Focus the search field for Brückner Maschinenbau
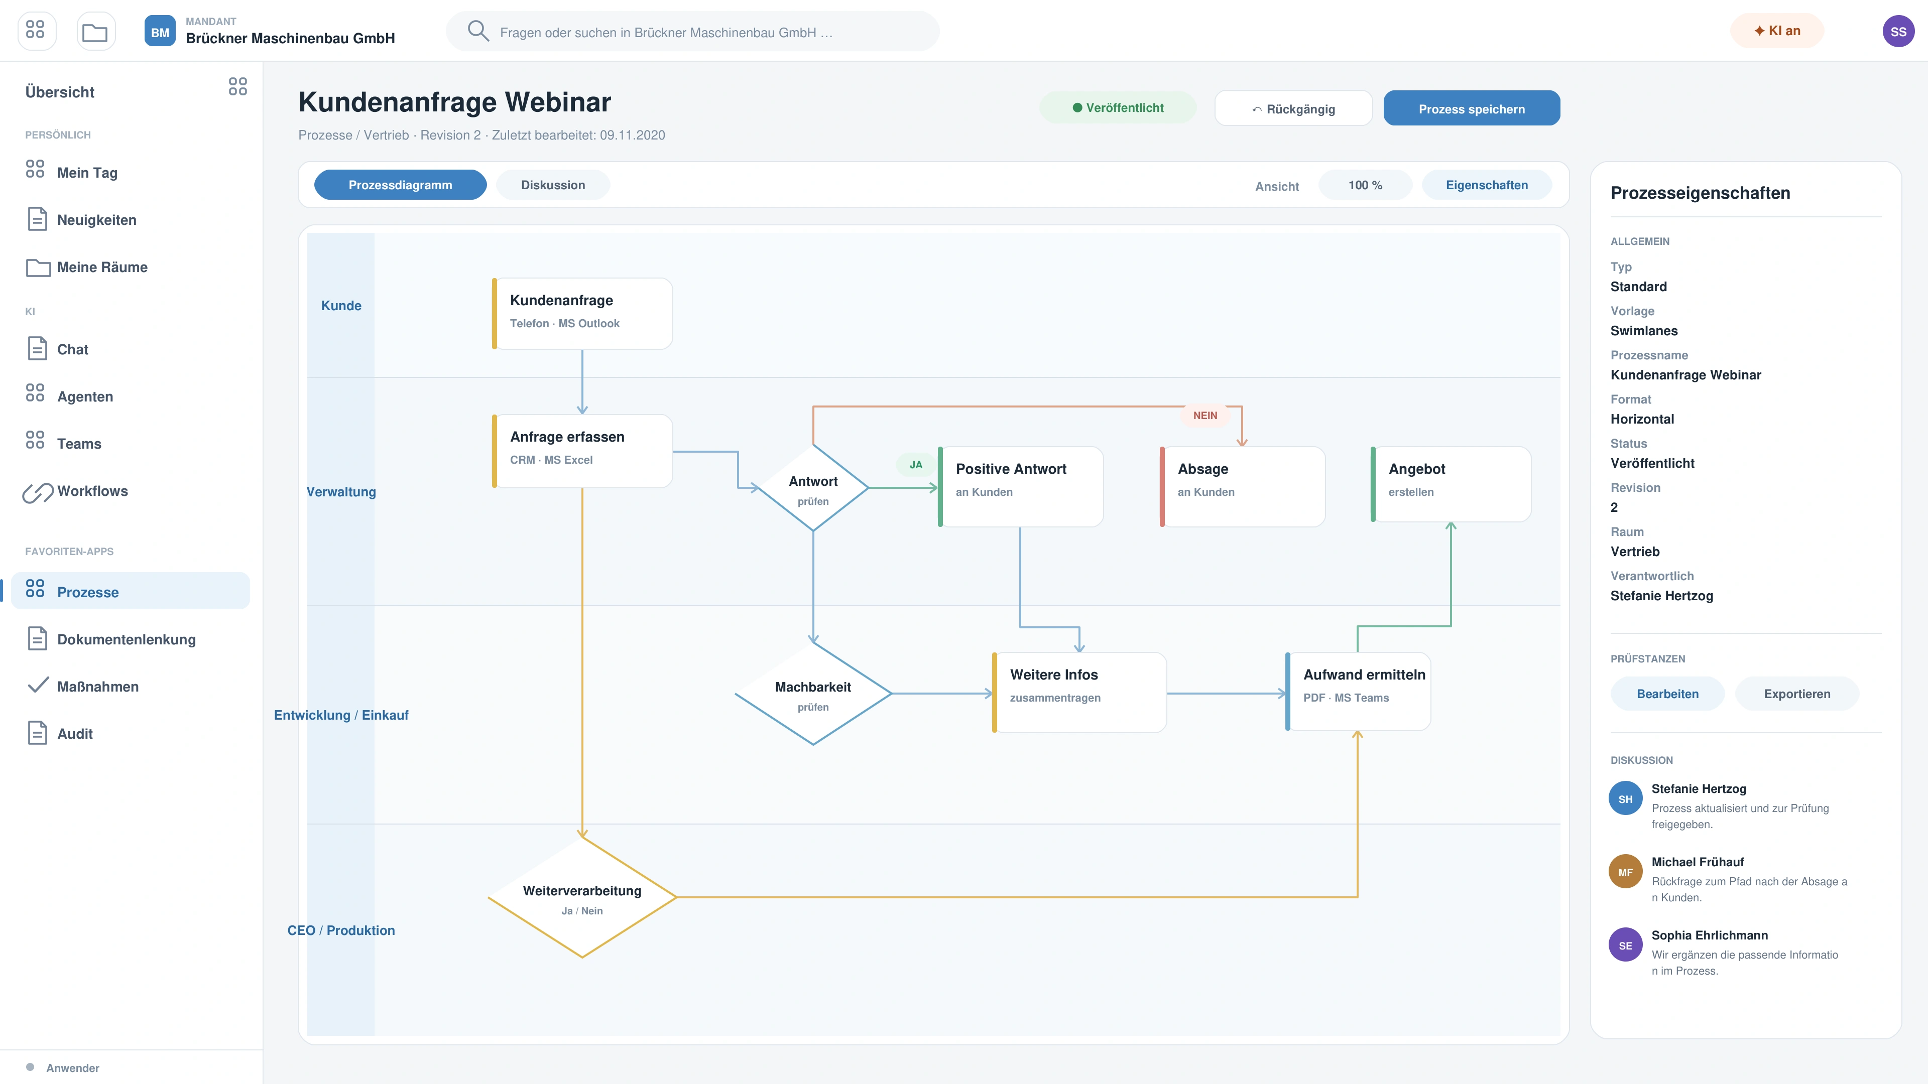Screen dimensions: 1928x1084 [x=692, y=32]
